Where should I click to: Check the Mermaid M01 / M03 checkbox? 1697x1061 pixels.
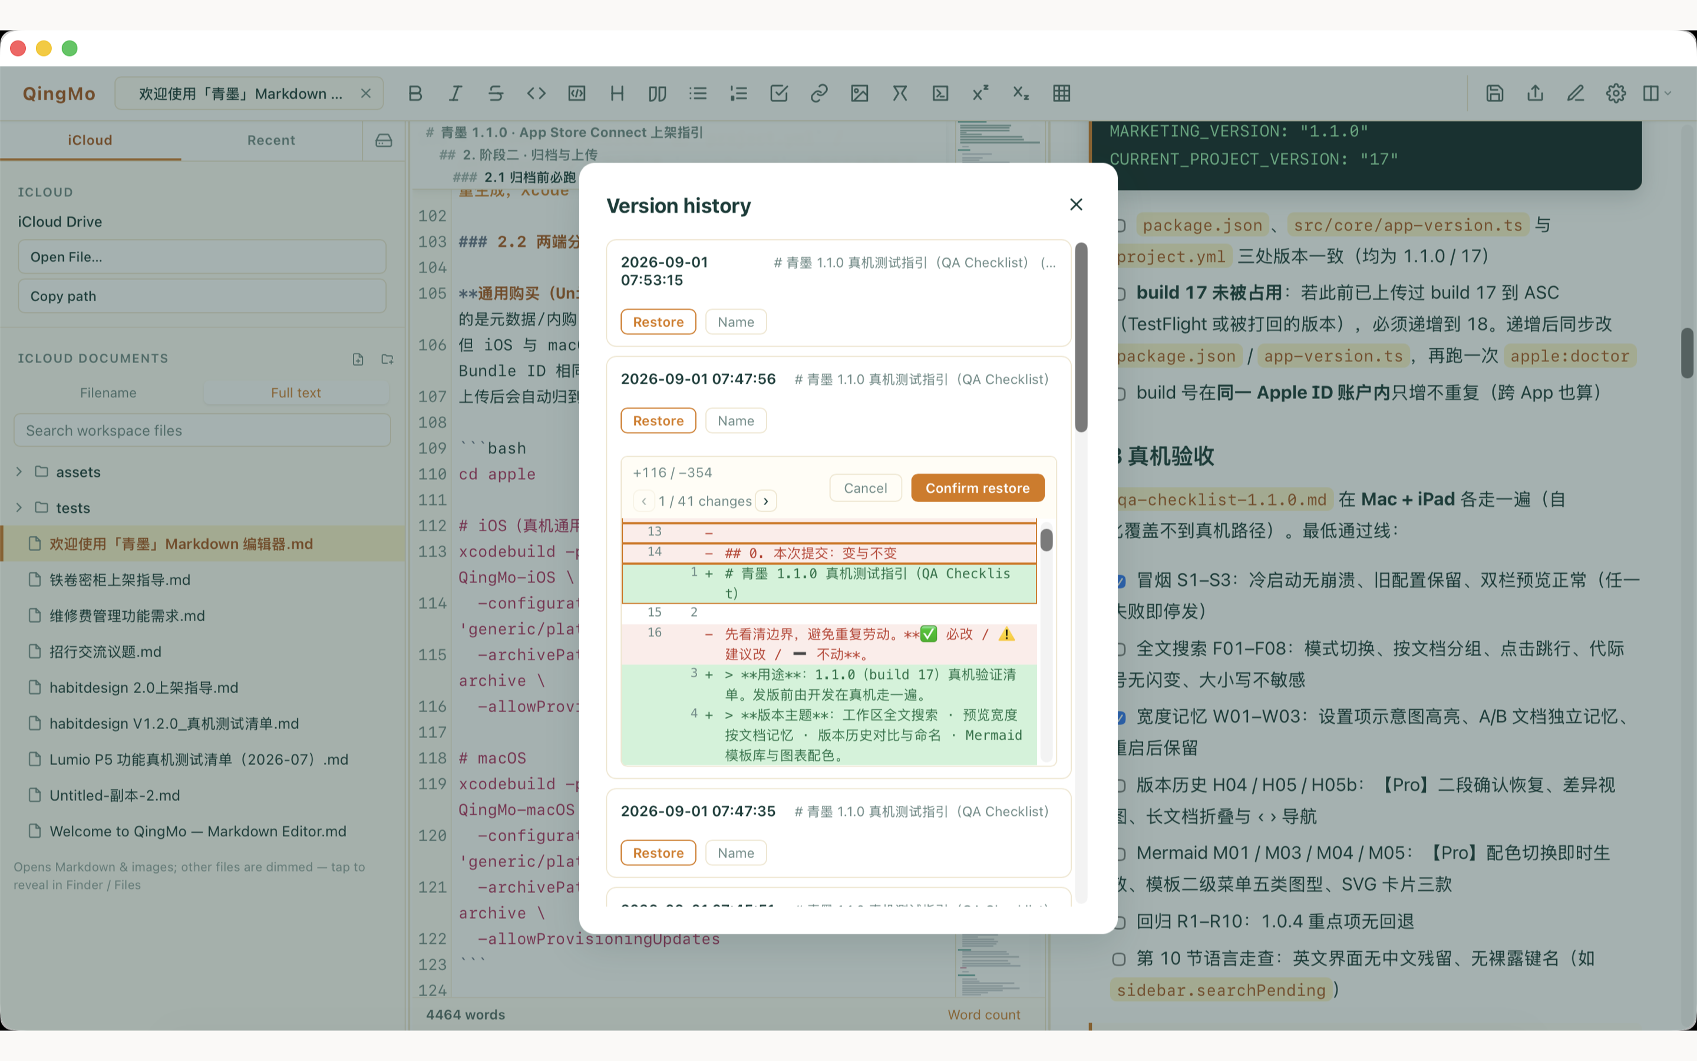pos(1120,854)
